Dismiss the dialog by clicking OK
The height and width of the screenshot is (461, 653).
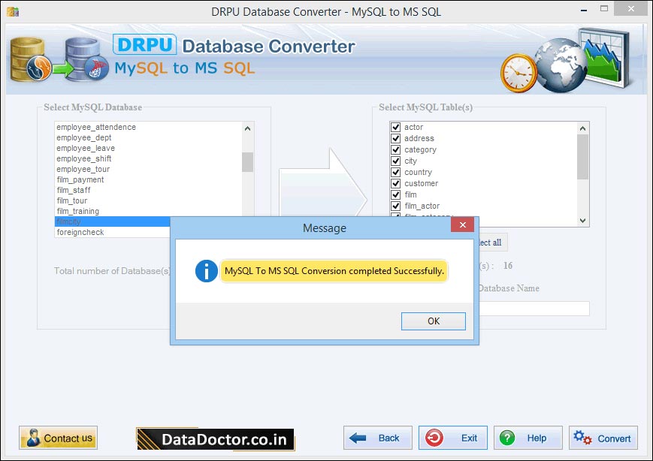(433, 321)
